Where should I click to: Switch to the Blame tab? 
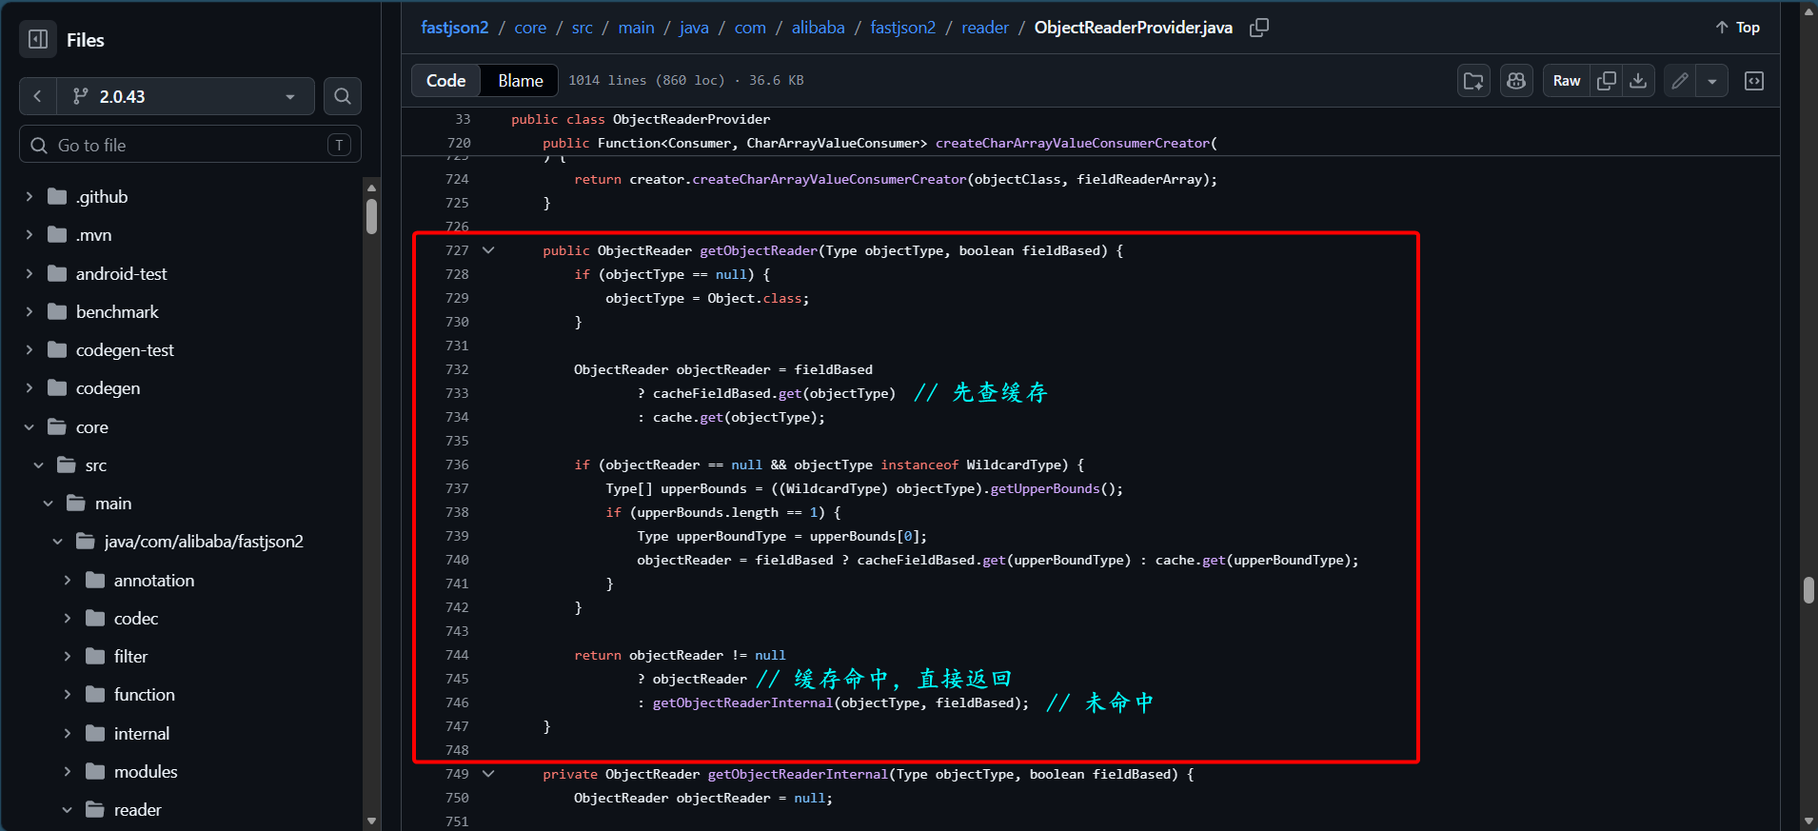click(521, 81)
